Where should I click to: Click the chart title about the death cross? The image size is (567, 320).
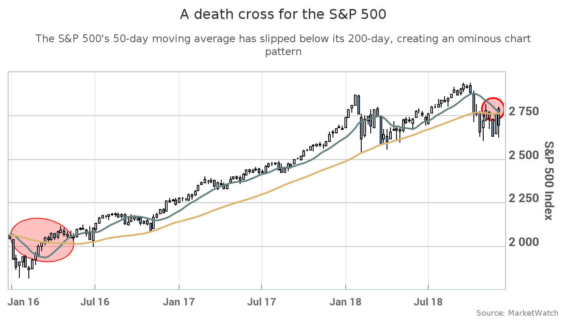click(283, 14)
